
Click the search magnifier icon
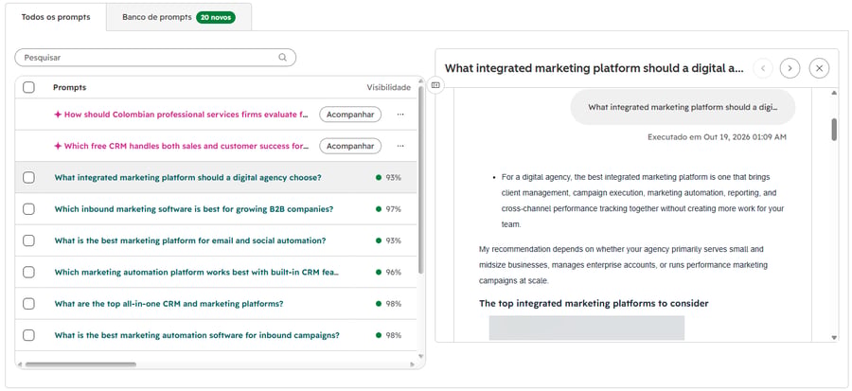(x=282, y=58)
